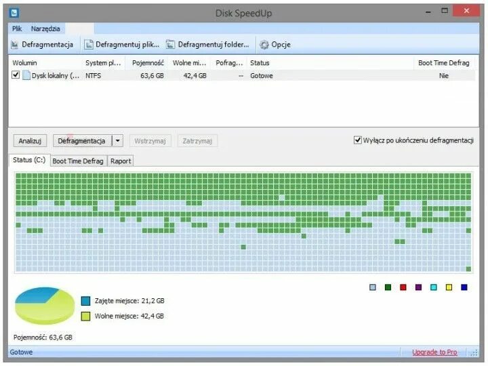The height and width of the screenshot is (366, 488).
Task: Click the Zatrzymaj button
Action: point(197,141)
